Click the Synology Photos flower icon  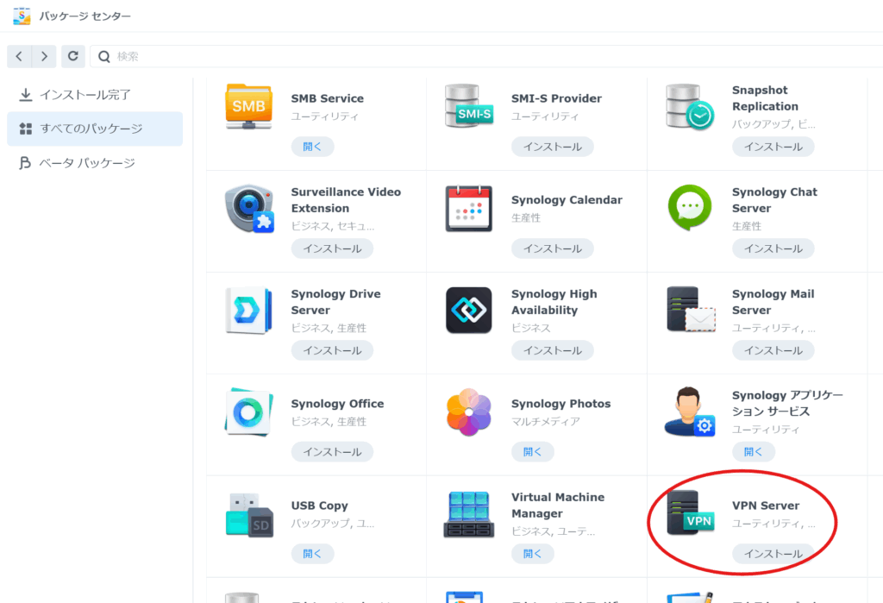[x=468, y=412]
